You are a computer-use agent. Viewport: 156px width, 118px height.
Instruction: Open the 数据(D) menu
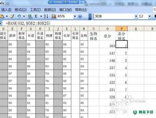[50, 10]
